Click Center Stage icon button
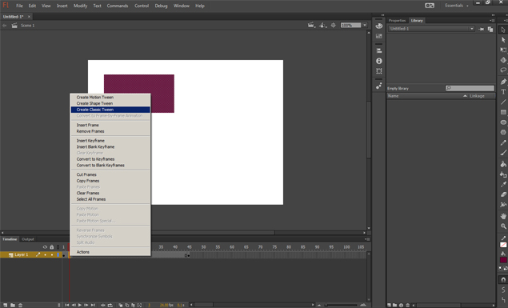The height and width of the screenshot is (308, 508). pos(333,26)
